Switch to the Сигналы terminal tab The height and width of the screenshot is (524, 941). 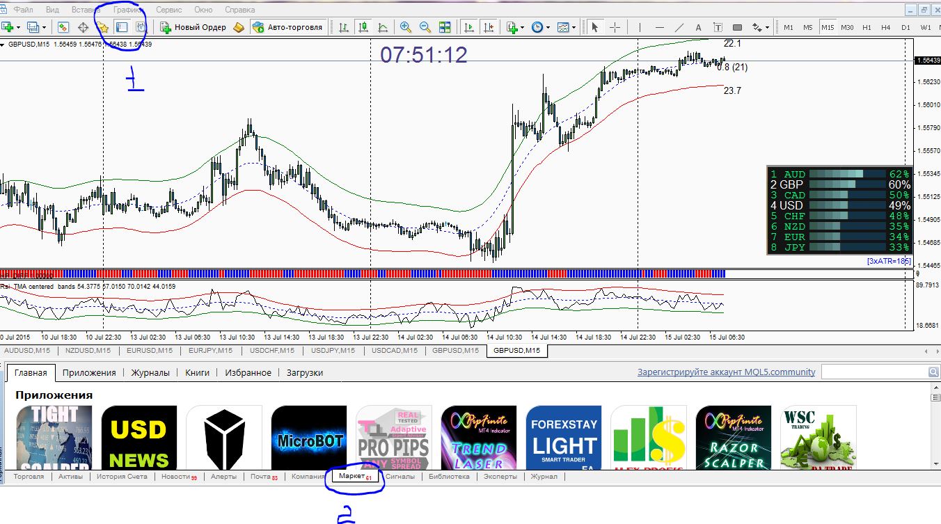(x=400, y=477)
